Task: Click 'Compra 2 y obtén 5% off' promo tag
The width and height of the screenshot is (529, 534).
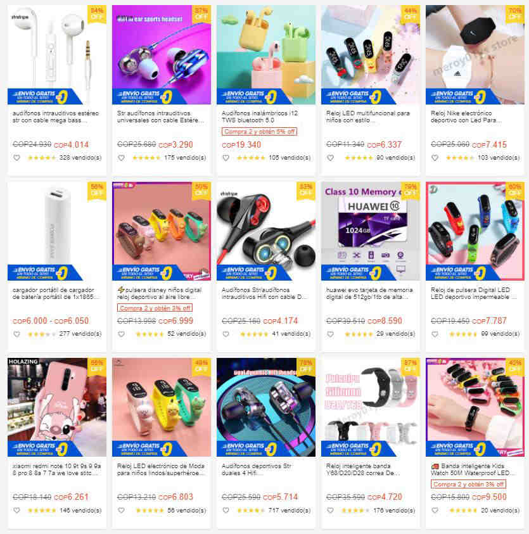Action: 259,132
